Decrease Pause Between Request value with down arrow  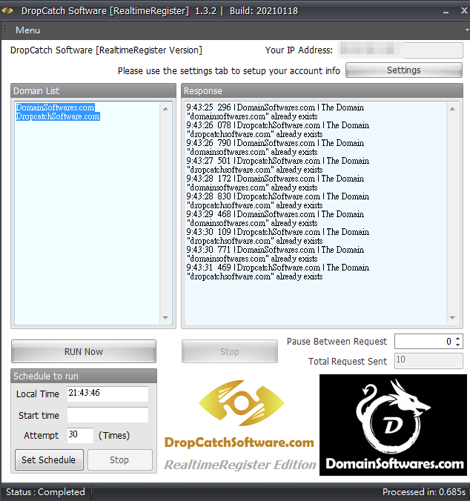[458, 345]
